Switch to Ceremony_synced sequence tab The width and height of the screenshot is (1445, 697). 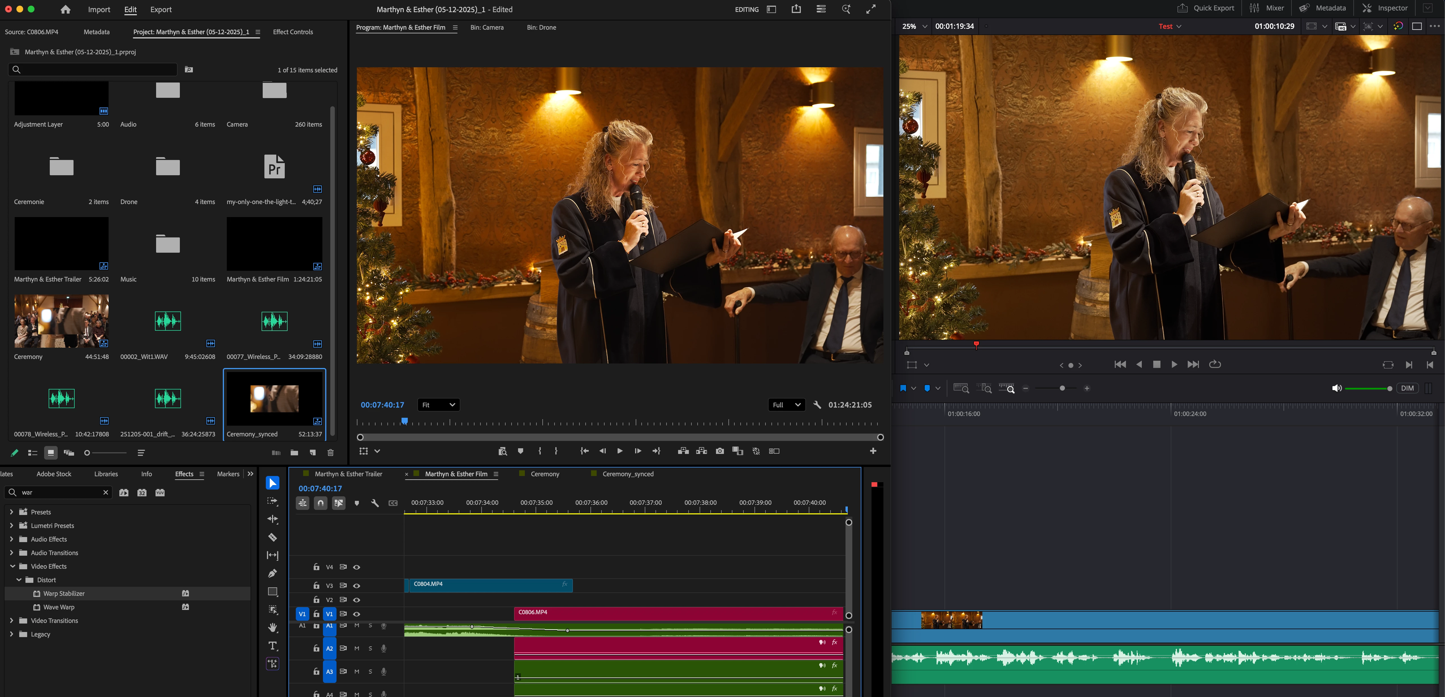pyautogui.click(x=628, y=474)
